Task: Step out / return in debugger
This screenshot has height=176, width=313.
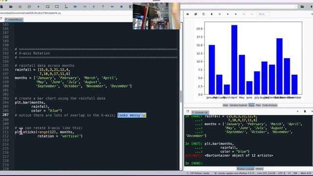Action: click(103, 7)
